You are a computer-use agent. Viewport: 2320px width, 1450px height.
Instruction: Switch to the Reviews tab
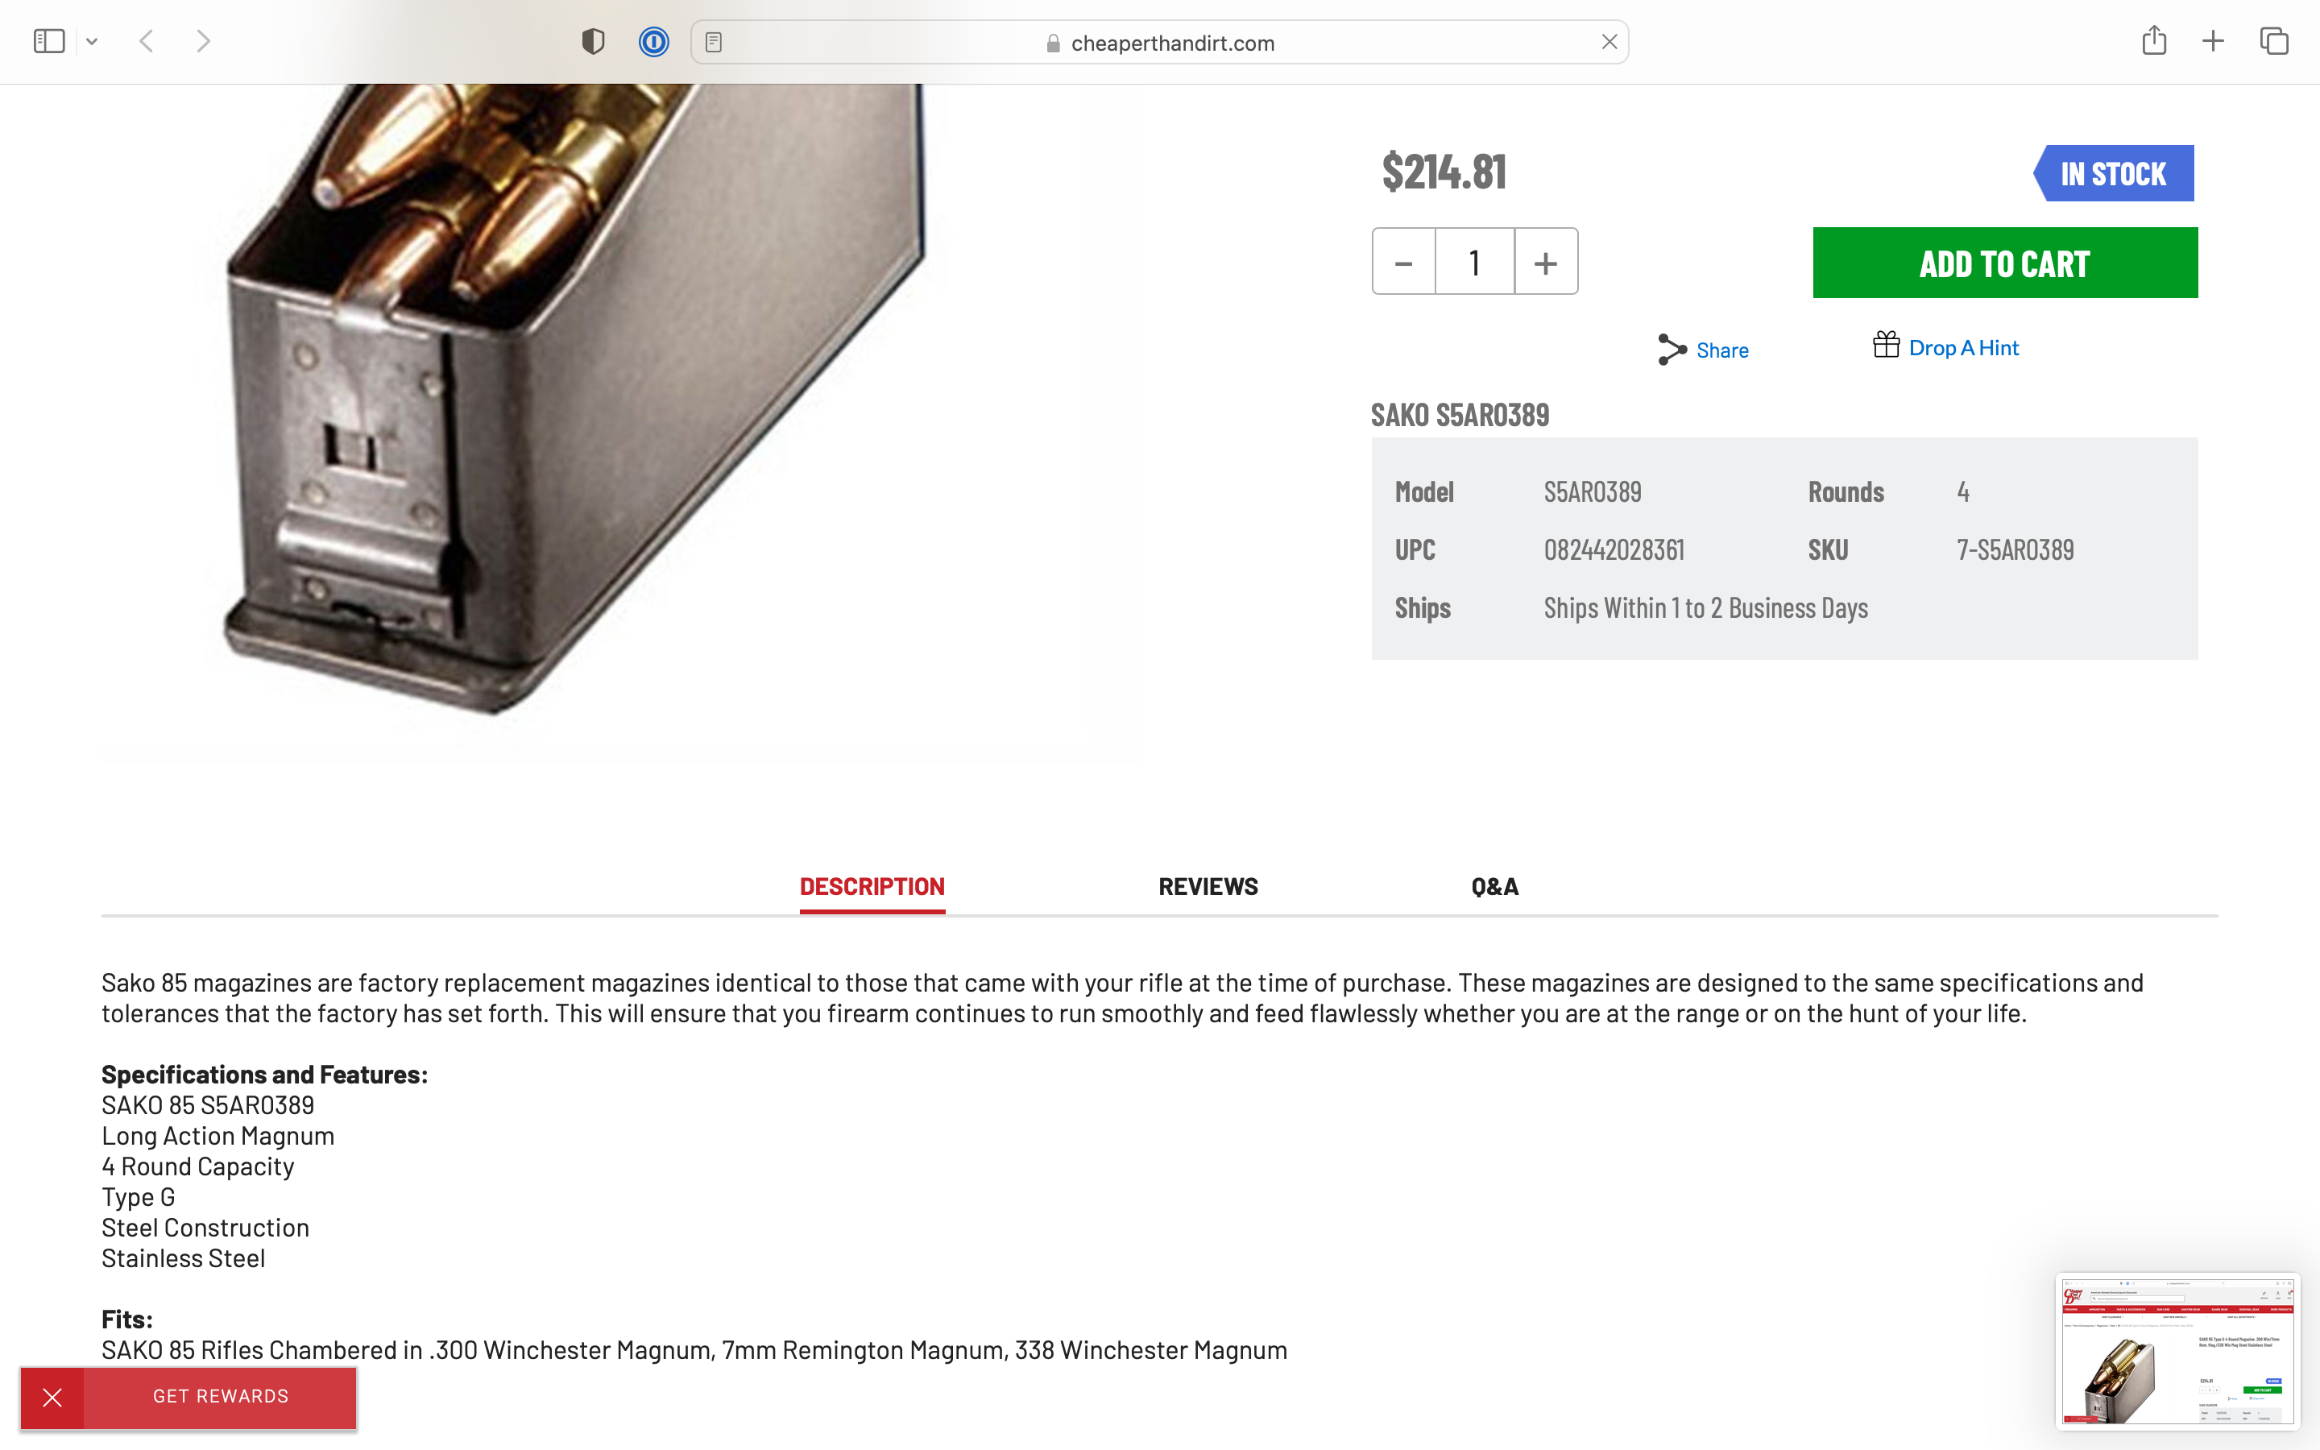coord(1208,886)
